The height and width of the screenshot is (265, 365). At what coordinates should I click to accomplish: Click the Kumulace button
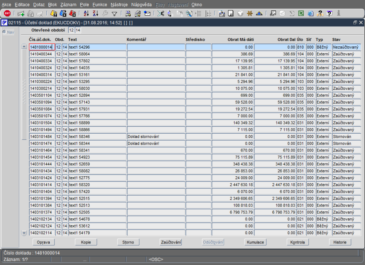(x=255, y=242)
